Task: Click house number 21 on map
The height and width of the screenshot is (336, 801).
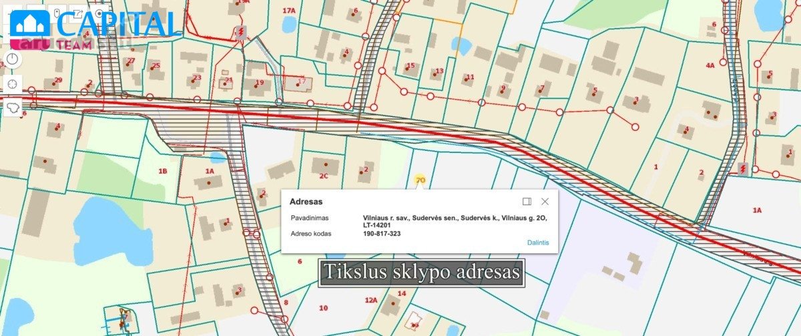Action: [x=228, y=81]
